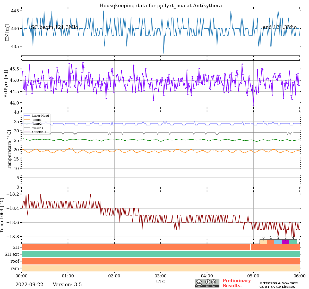This screenshot has height=289, width=309.
Task: Select the orange 1 status color swatch
Action: [271, 242]
